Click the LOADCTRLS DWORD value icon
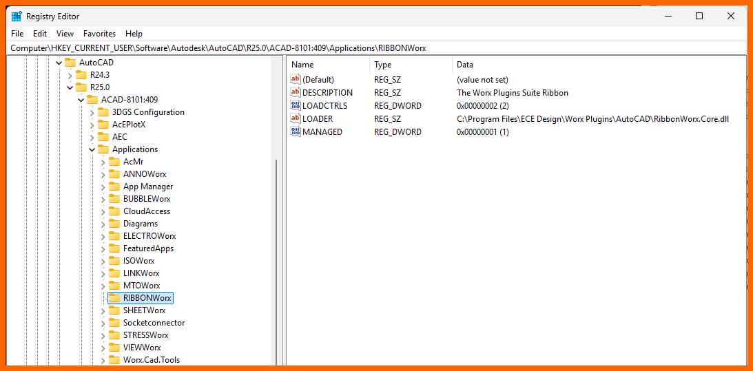This screenshot has height=371, width=753. (x=296, y=105)
